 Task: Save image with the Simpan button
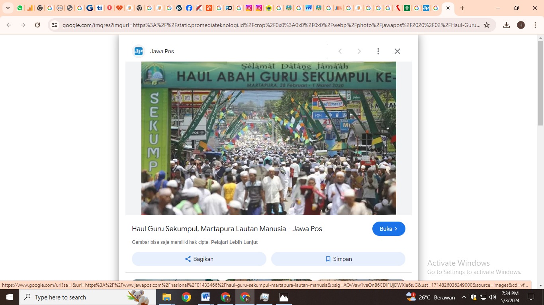tap(338, 259)
